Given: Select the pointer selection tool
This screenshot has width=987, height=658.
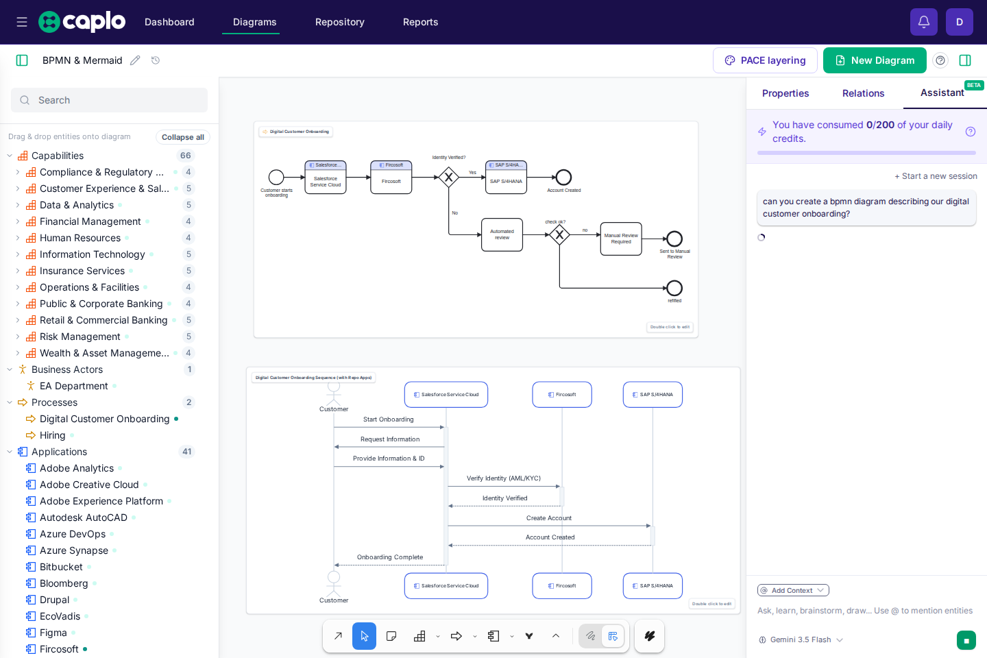Looking at the screenshot, I should coord(365,636).
